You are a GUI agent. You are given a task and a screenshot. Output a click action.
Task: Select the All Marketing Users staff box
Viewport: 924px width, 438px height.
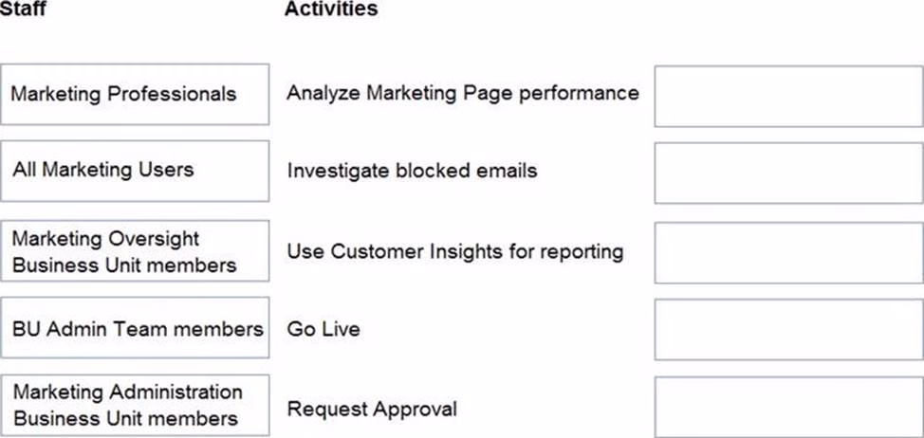click(x=135, y=171)
